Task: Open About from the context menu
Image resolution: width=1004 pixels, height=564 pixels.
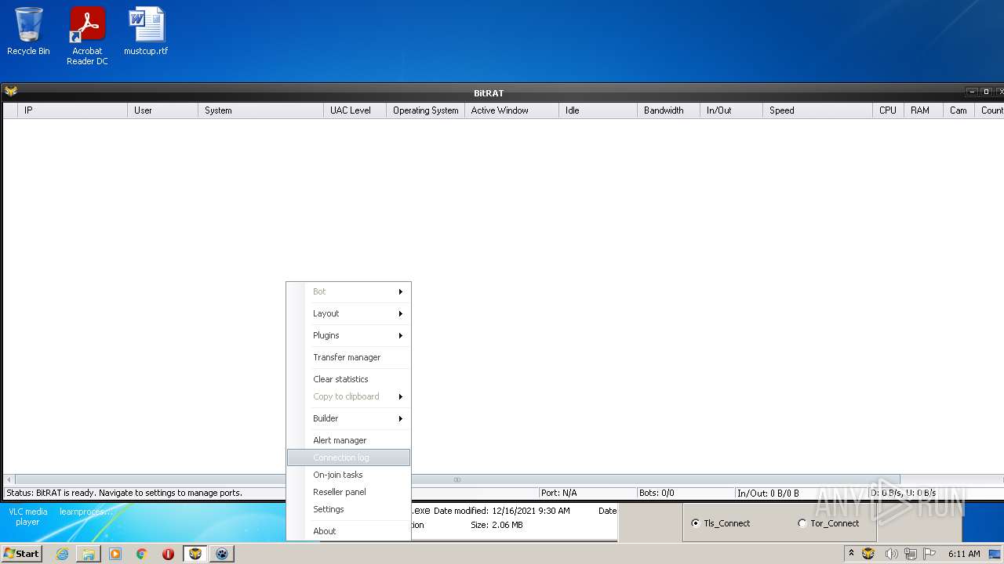Action: 349,531
